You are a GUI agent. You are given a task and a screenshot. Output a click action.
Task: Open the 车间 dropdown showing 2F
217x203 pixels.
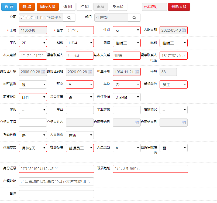coord(33,43)
